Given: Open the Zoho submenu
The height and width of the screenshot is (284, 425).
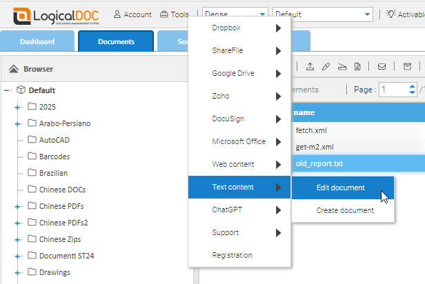Looking at the screenshot, I should point(239,96).
